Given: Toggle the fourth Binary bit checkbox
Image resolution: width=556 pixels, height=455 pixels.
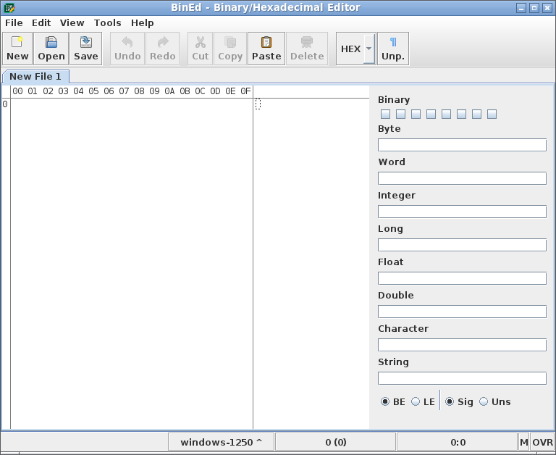Looking at the screenshot, I should [x=431, y=114].
